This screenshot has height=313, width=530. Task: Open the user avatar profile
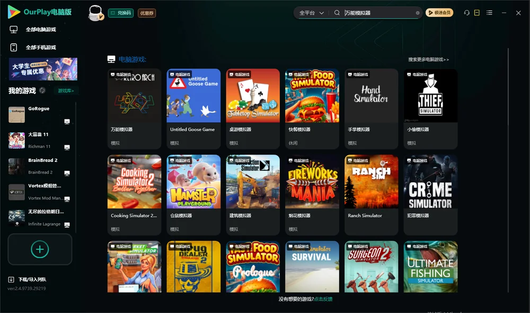tap(95, 13)
